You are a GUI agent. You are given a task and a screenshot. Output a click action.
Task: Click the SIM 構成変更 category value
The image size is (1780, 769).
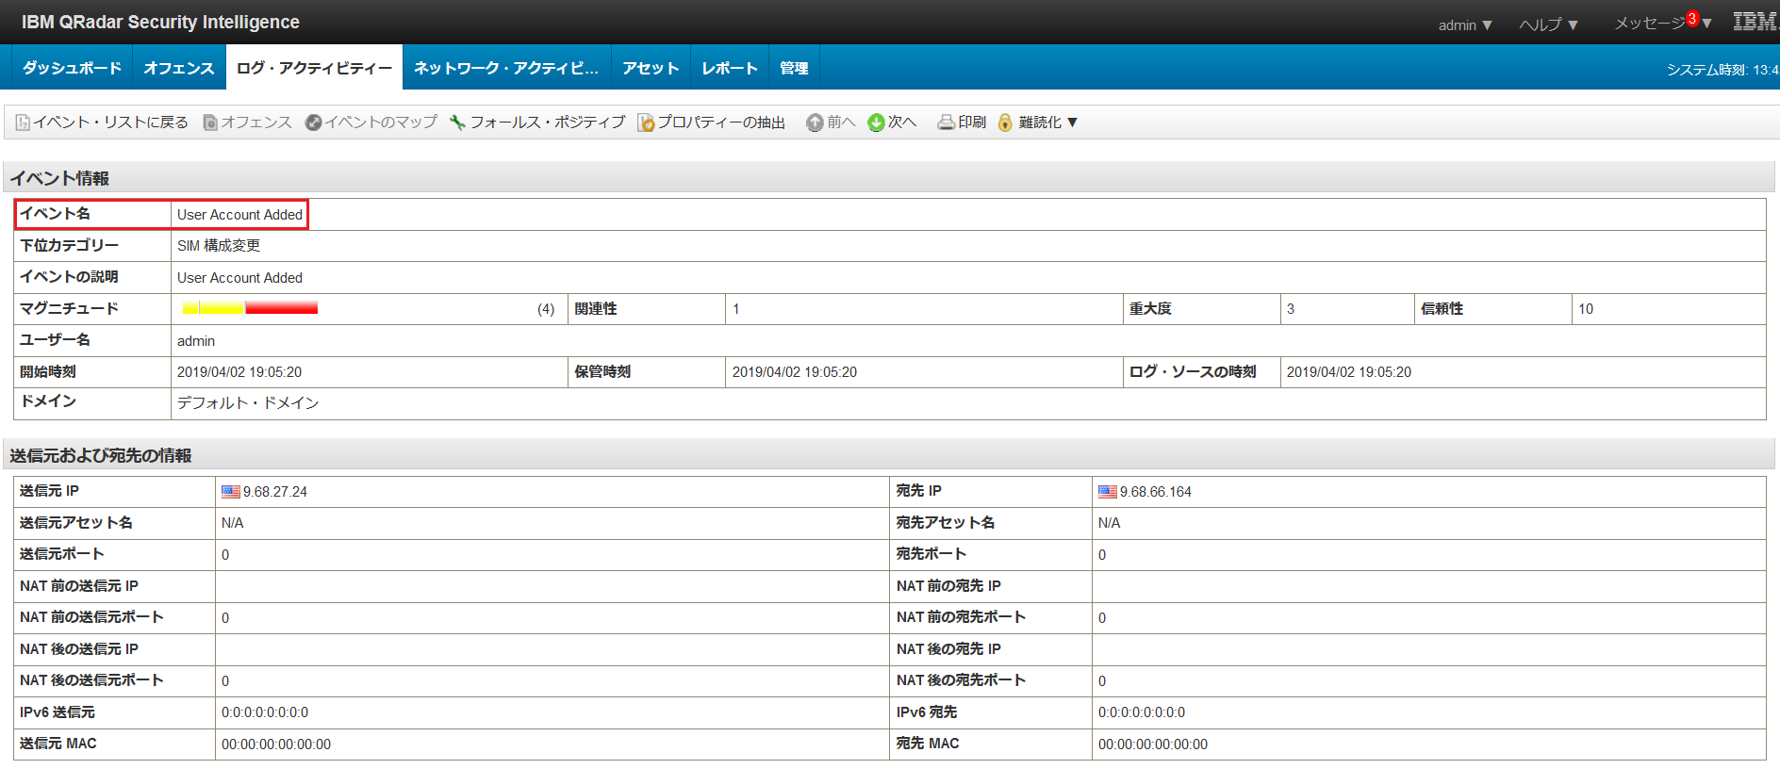click(x=219, y=246)
